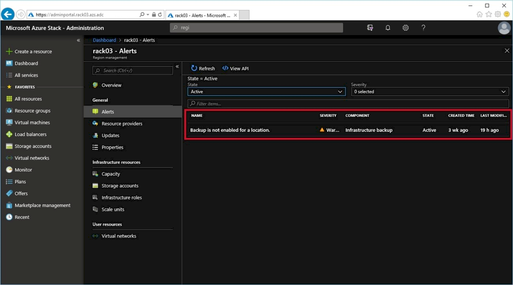The height and width of the screenshot is (285, 513).
Task: Open Storage accounts under Infrastructure resources
Action: pyautogui.click(x=120, y=186)
